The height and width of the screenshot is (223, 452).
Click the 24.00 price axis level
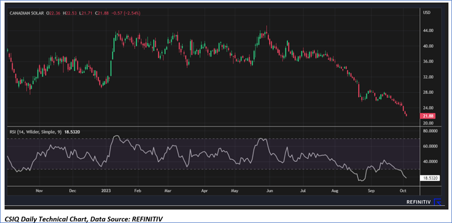(x=428, y=108)
